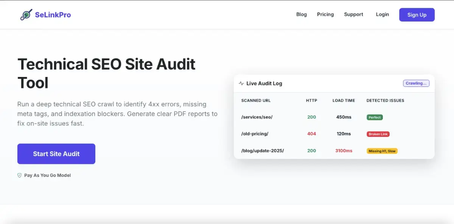This screenshot has height=224, width=454.
Task: Open the Login page
Action: pos(382,14)
